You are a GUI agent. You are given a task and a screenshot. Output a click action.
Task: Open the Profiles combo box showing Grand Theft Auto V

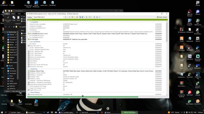pyautogui.click(x=49, y=17)
